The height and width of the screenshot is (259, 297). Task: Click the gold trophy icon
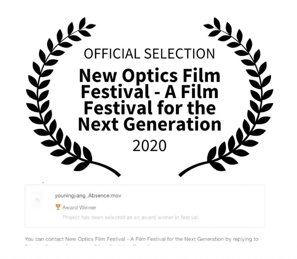(58, 207)
